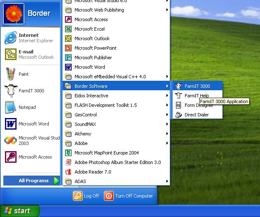This screenshot has height=217, width=260.
Task: Expand the Microsoft eMbedded Visual C++ 4.0 arrow
Action: 167,77
